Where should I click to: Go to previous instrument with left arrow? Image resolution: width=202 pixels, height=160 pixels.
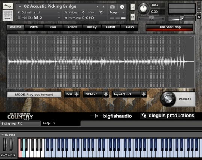(x=98, y=7)
